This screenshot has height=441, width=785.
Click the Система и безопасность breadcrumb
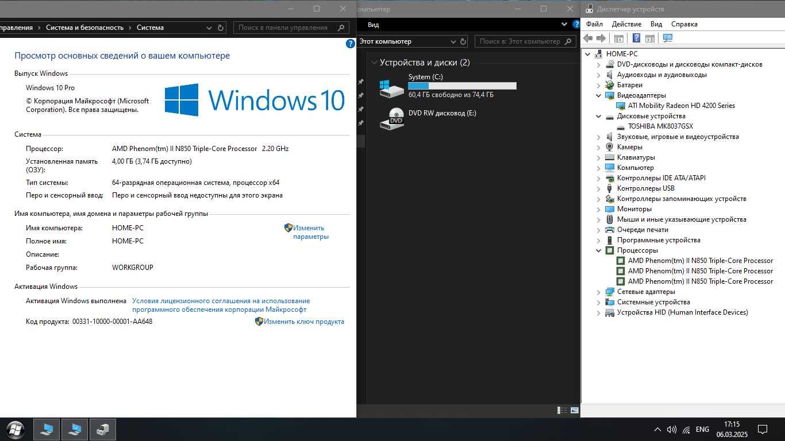click(84, 28)
